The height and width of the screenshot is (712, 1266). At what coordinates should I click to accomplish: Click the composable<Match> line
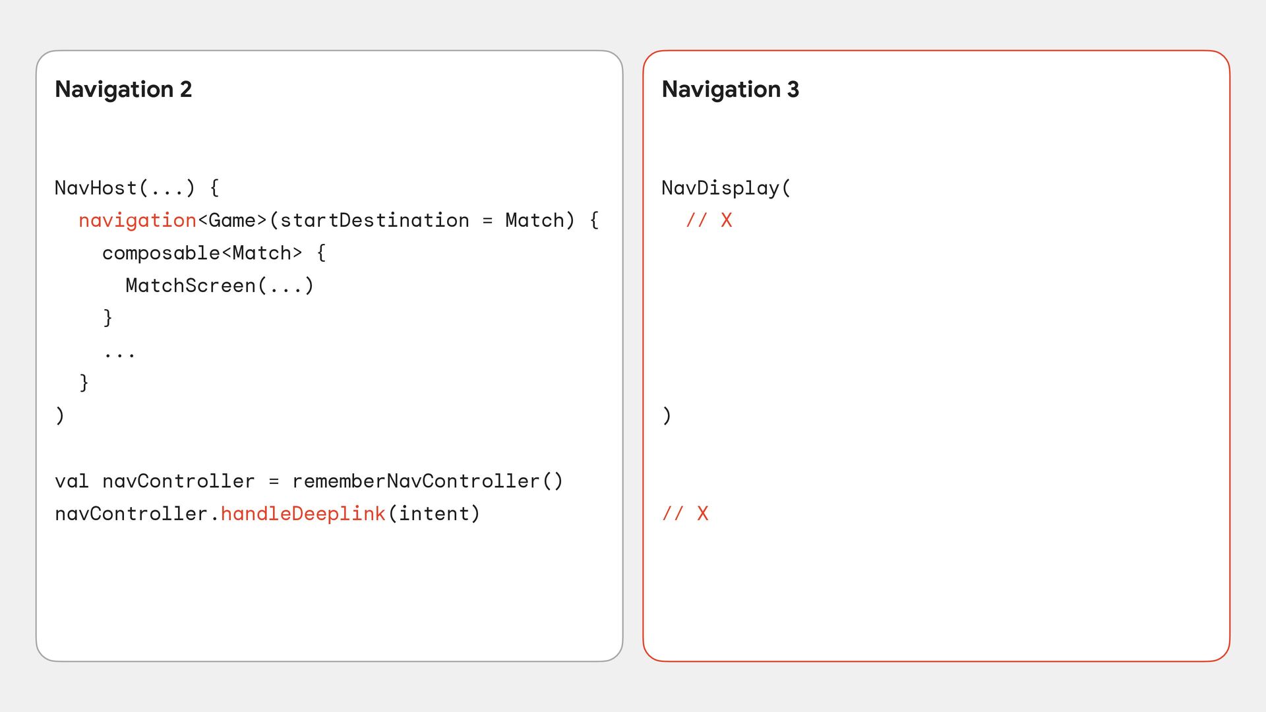pyautogui.click(x=214, y=252)
